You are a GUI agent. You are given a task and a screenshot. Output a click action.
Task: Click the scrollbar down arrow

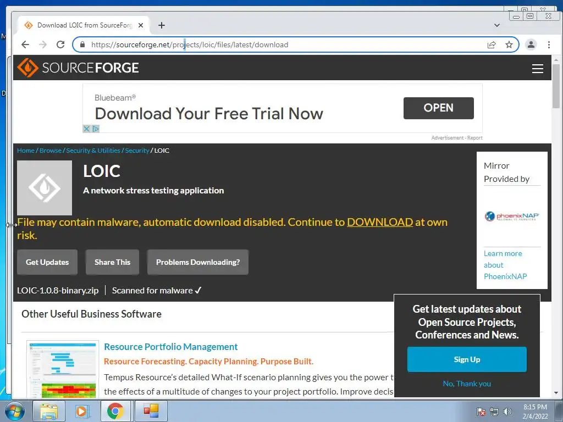tap(556, 393)
